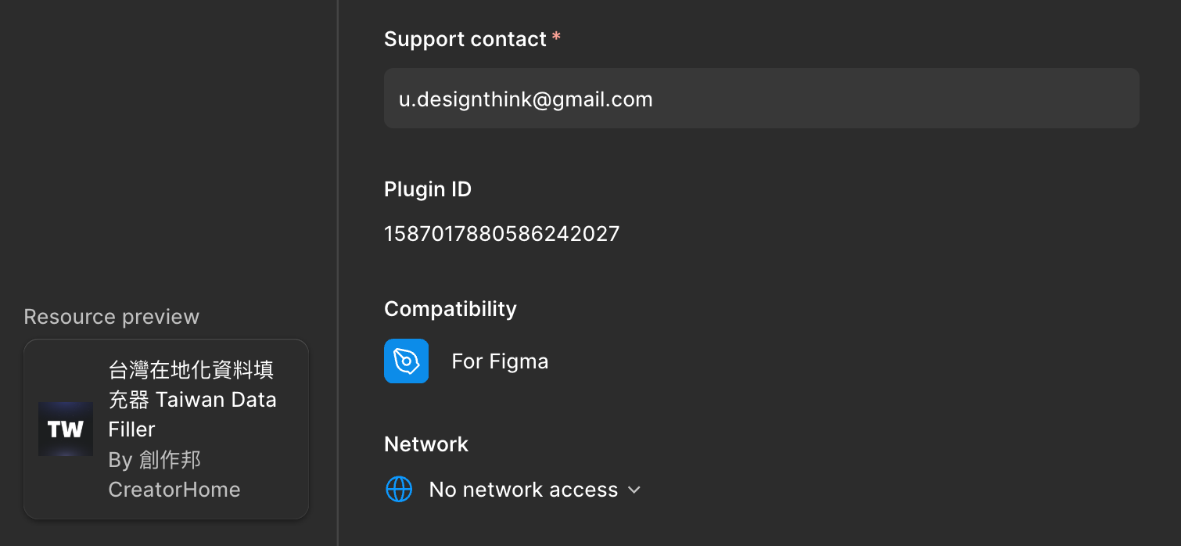Viewport: 1181px width, 546px height.
Task: Click the author line "By 創作邦"
Action: pos(155,460)
